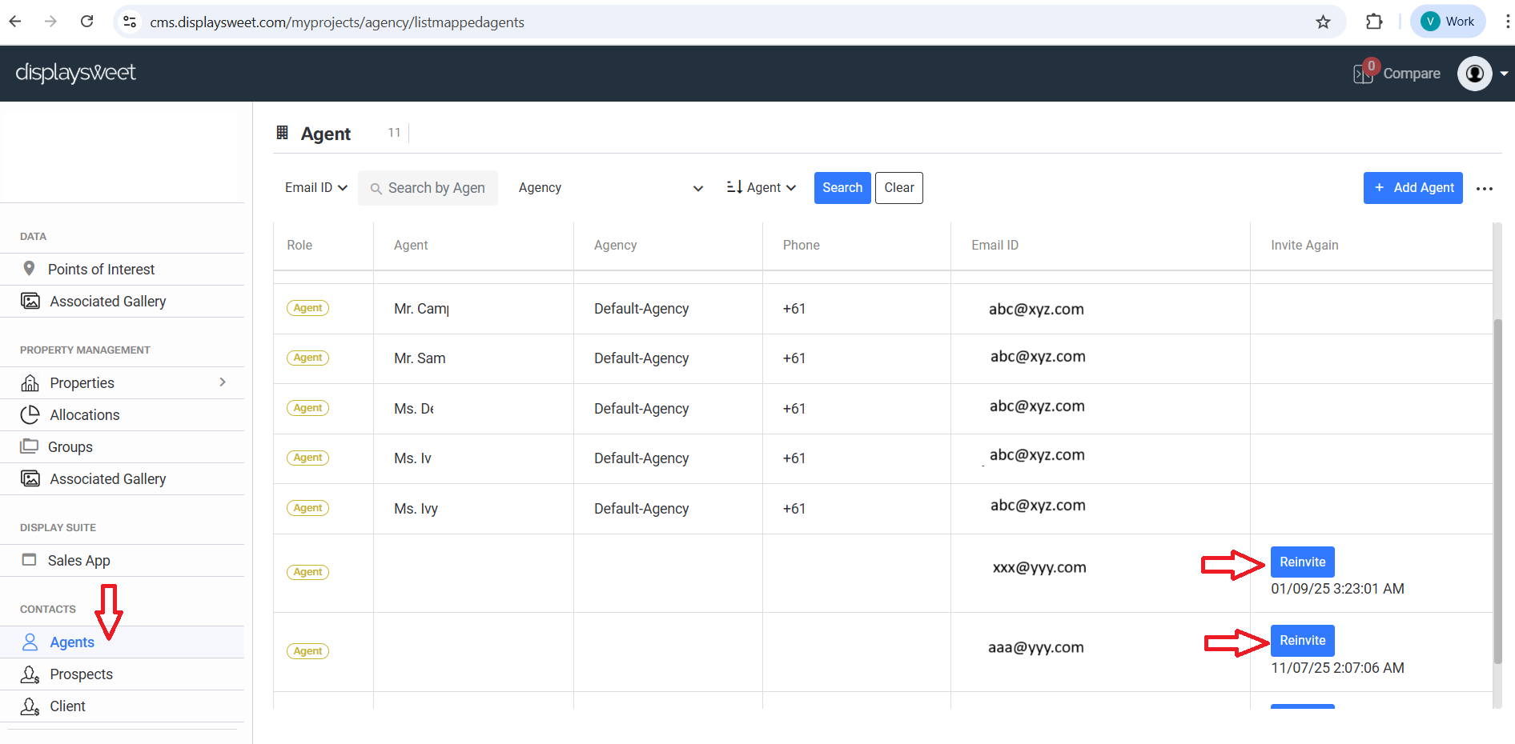Select Agents in the Contacts menu
The width and height of the screenshot is (1515, 744).
coord(72,642)
